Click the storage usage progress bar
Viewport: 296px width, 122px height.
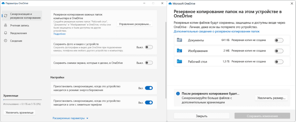click(x=22, y=100)
